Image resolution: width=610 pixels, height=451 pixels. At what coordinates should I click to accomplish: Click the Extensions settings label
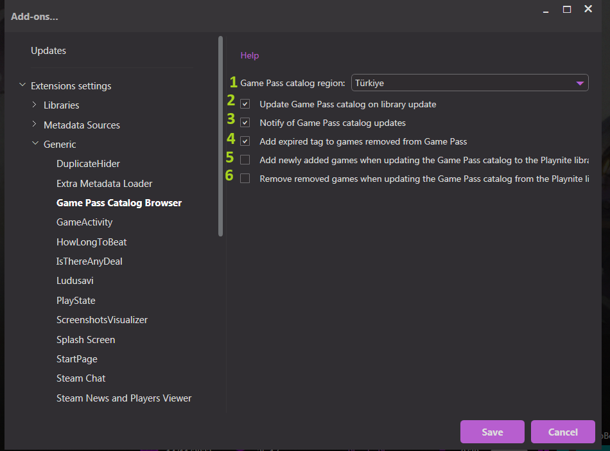[71, 86]
